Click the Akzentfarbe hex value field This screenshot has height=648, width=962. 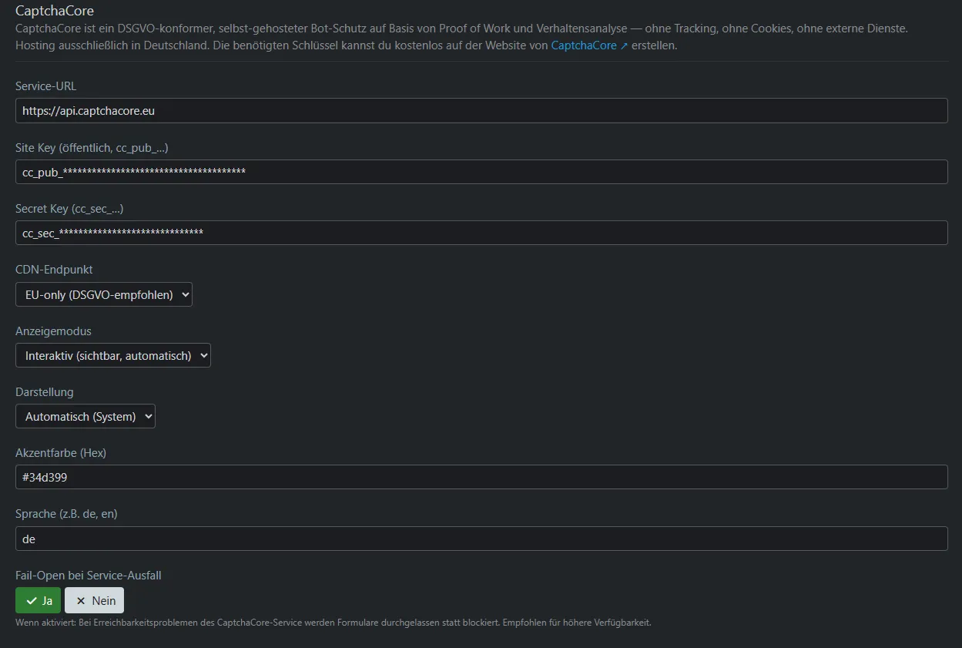coord(481,477)
